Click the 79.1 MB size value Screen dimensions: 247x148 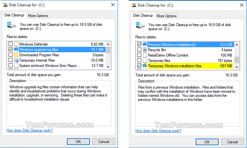pyautogui.click(x=97, y=50)
